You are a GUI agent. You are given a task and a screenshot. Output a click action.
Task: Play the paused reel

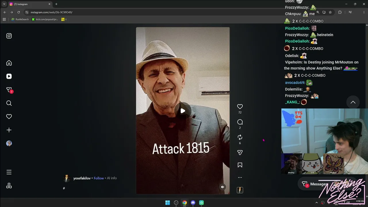click(183, 111)
